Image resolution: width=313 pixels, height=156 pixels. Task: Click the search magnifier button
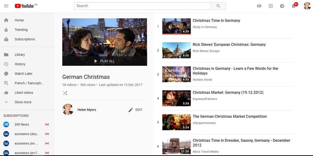tap(218, 6)
